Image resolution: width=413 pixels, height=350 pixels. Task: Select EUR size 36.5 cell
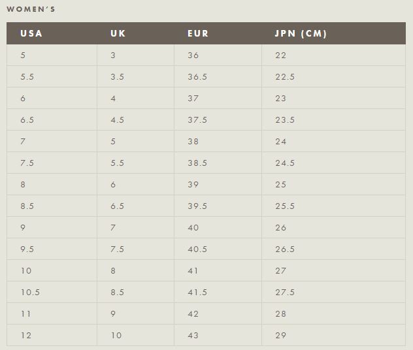coord(197,77)
